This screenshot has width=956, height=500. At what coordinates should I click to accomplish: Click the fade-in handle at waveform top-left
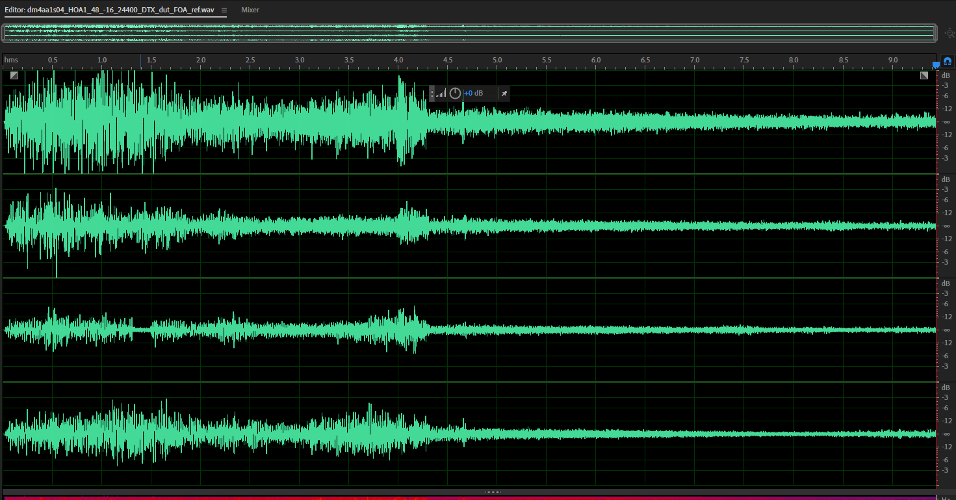(x=14, y=75)
